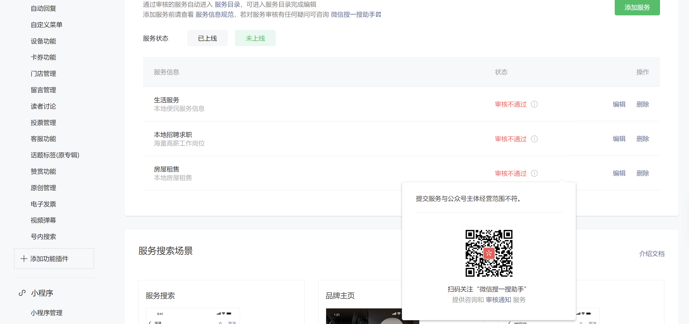Image resolution: width=689 pixels, height=324 pixels.
Task: Switch to 已上线 service status tab
Action: pos(207,38)
